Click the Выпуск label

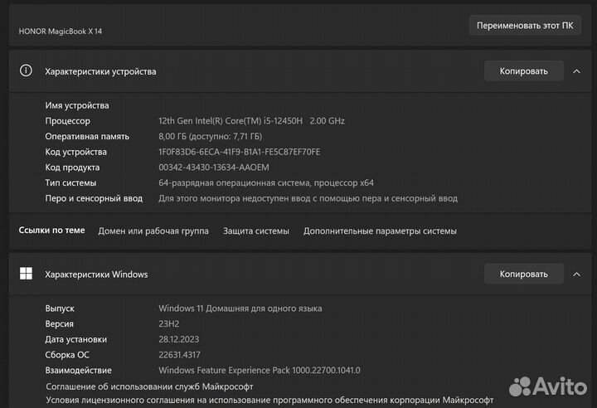coord(60,308)
